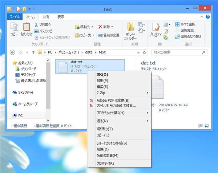This screenshot has width=218, height=173.
Task: Click the search magnifier icon
Action: [203, 52]
